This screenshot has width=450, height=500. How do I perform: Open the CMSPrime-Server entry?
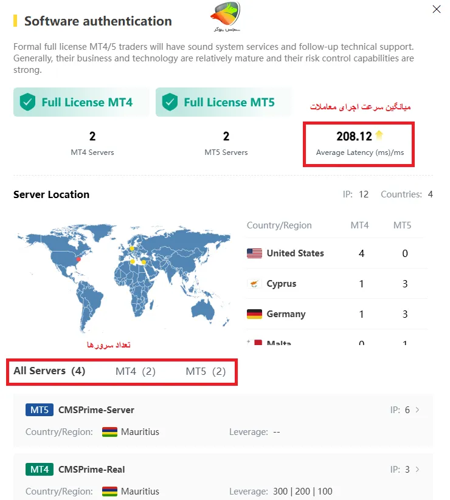point(223,420)
